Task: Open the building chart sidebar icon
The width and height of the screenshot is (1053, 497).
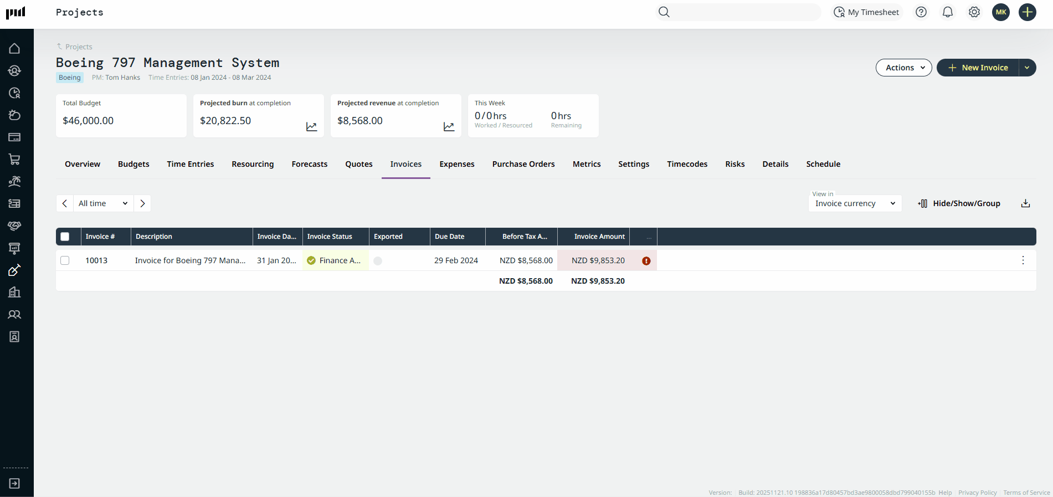Action: (14, 293)
